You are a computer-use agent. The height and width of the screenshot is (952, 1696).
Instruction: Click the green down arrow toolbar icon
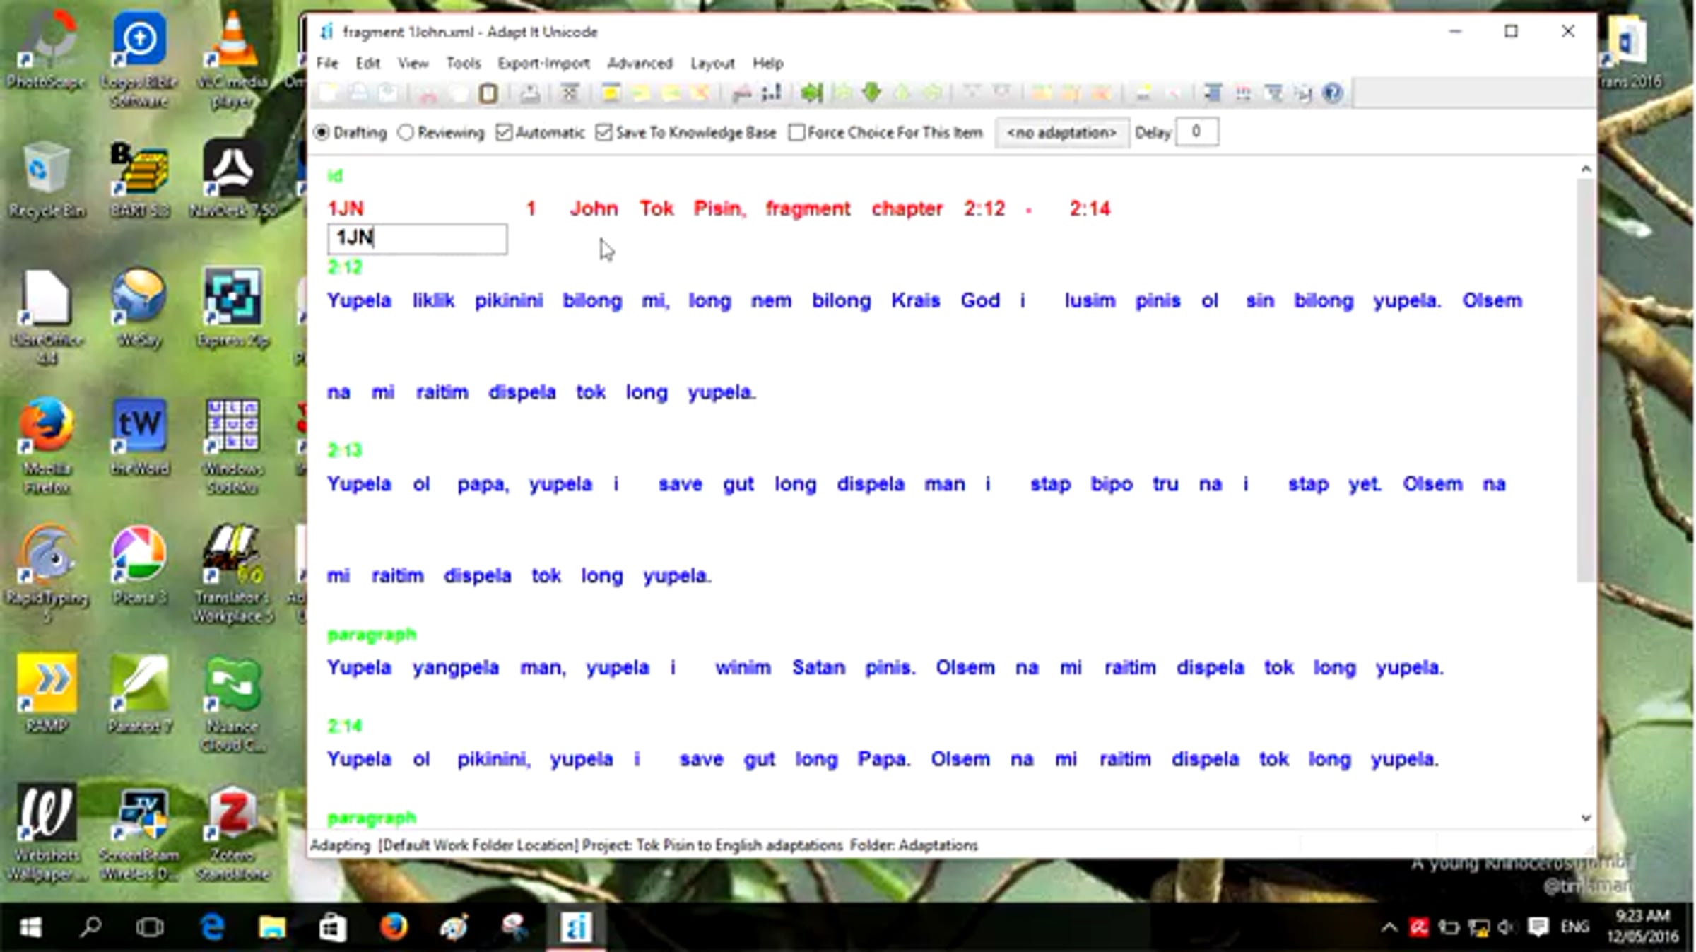pos(872,93)
